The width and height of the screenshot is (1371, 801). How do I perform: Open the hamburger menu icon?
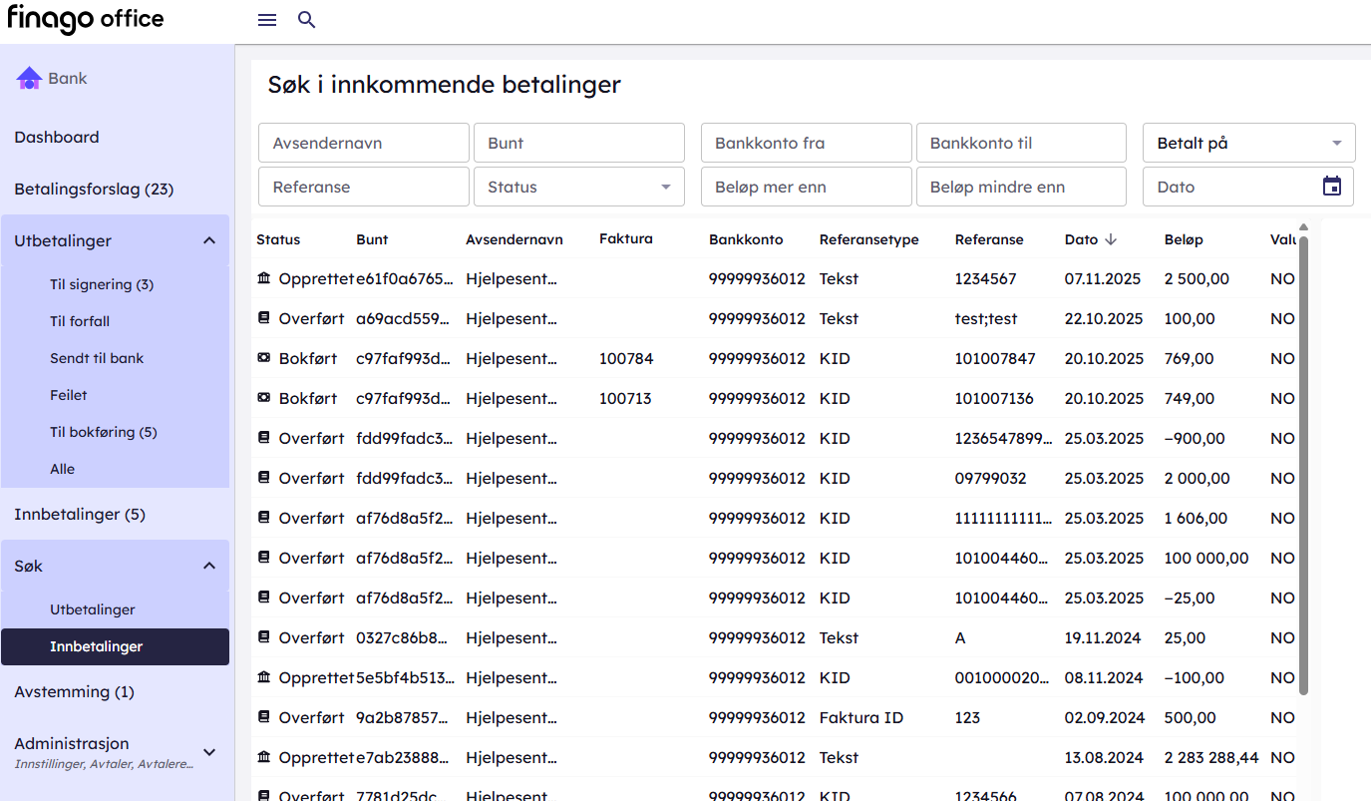(266, 20)
